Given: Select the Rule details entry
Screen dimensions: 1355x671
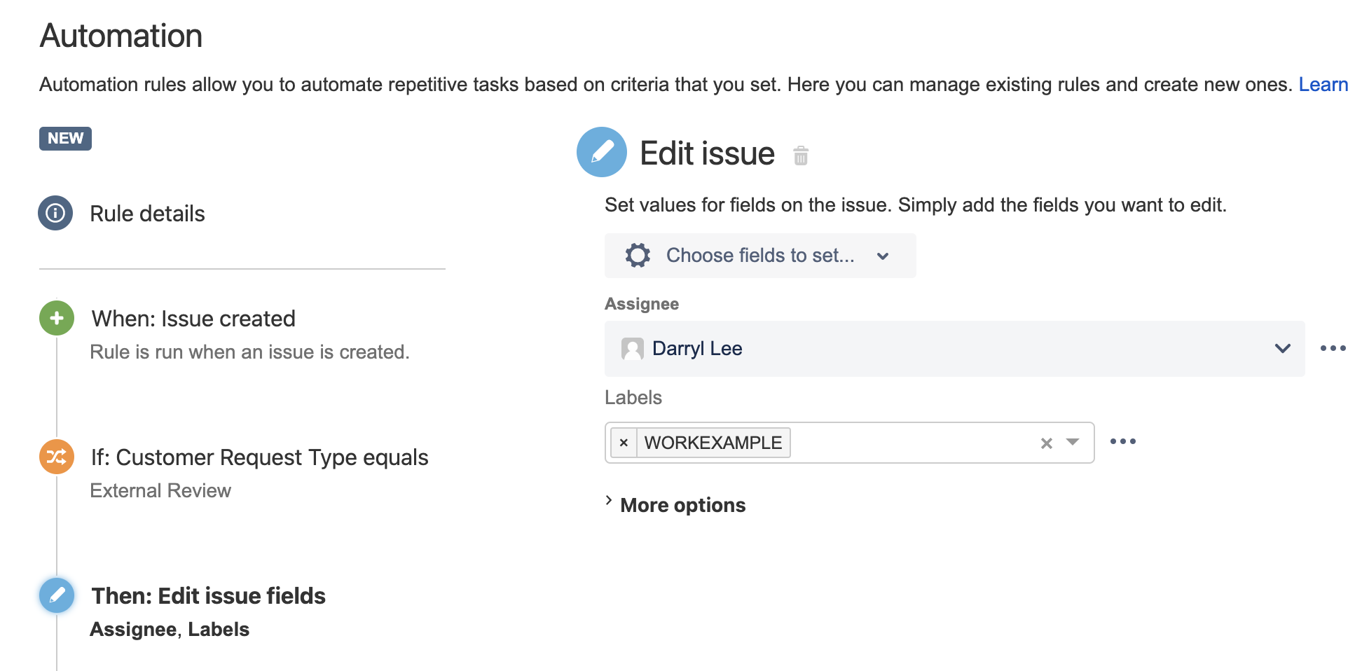Looking at the screenshot, I should tap(147, 213).
